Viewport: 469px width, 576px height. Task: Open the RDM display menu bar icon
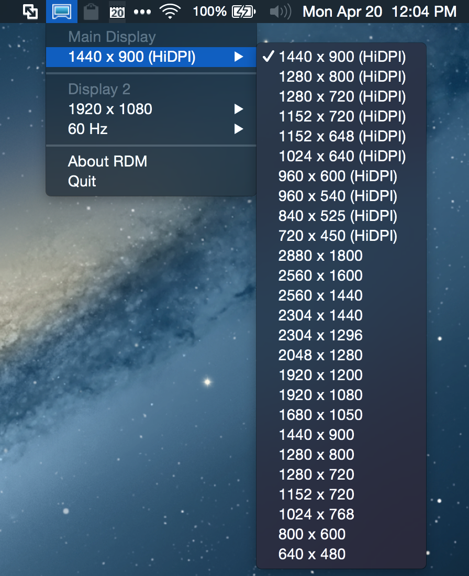click(61, 11)
